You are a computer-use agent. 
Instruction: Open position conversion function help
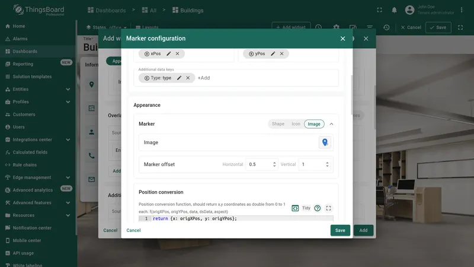click(317, 208)
